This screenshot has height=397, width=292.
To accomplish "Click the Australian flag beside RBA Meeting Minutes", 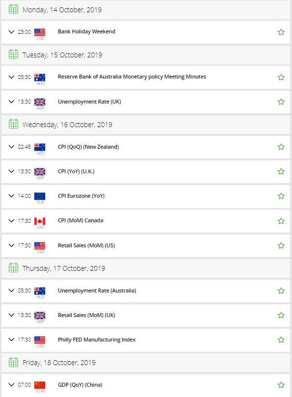I will click(x=40, y=77).
